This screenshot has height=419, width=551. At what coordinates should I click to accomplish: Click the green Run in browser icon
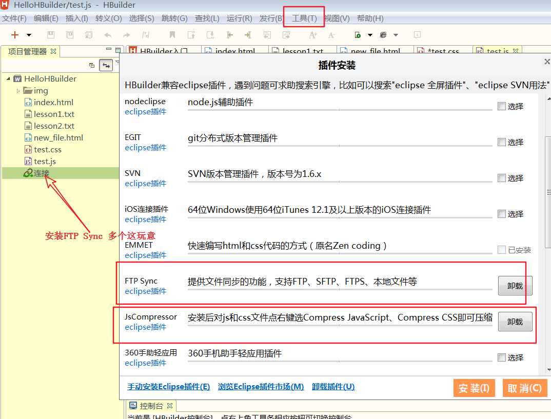358,35
